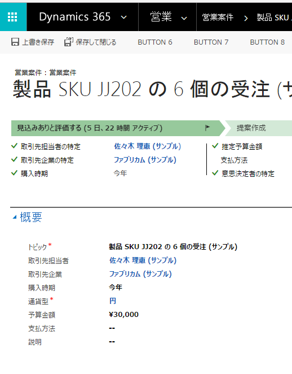
Task: Click the 概要 section heading
Action: tap(31, 217)
